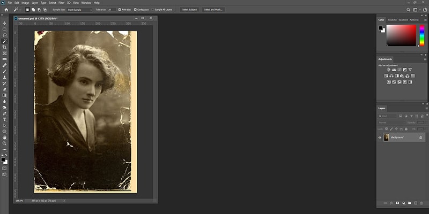The height and width of the screenshot is (214, 429).
Task: Open the Color panel options menu
Action: (x=425, y=20)
